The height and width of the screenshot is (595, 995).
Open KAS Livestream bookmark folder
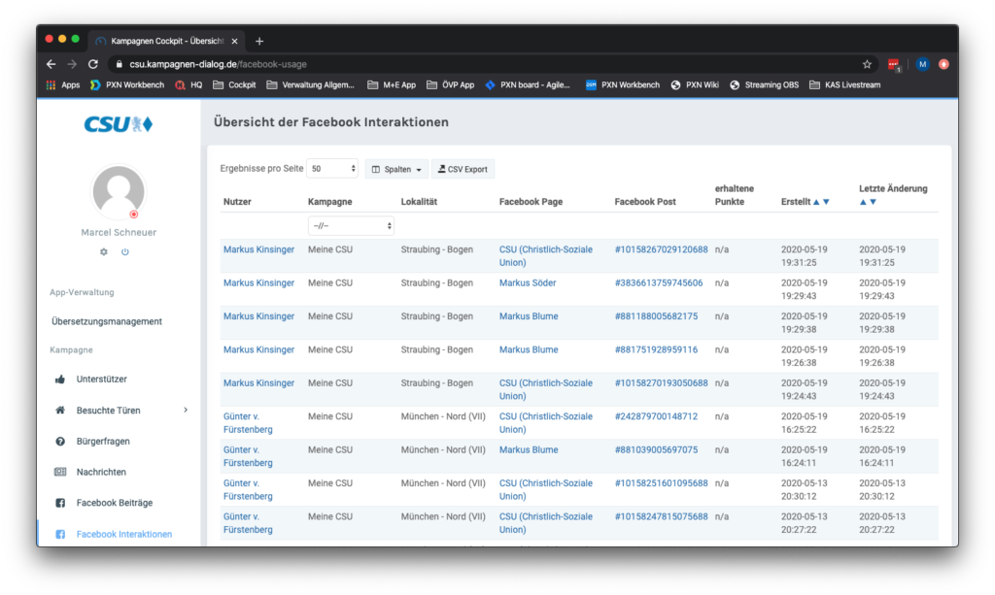(x=844, y=84)
